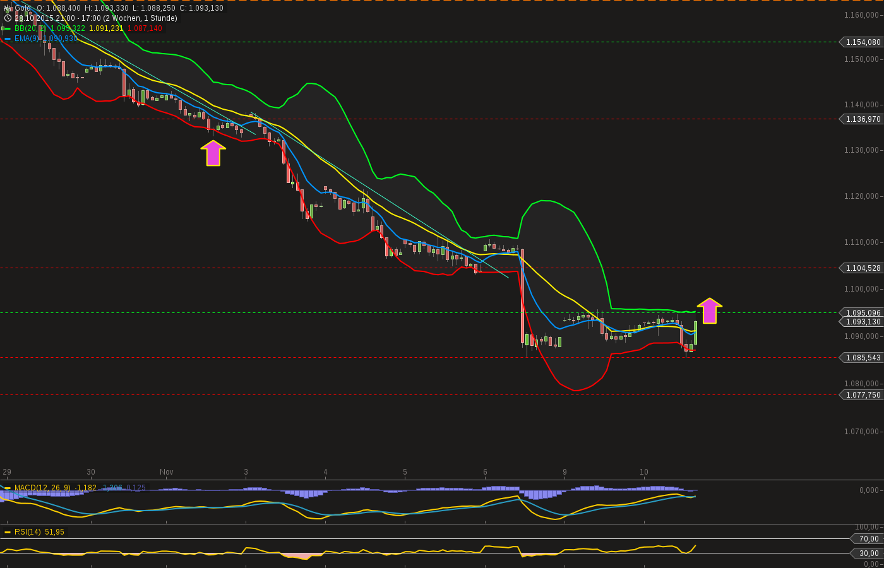This screenshot has width=884, height=568.
Task: Click the 1.070,000 price axis label
Action: coord(861,432)
